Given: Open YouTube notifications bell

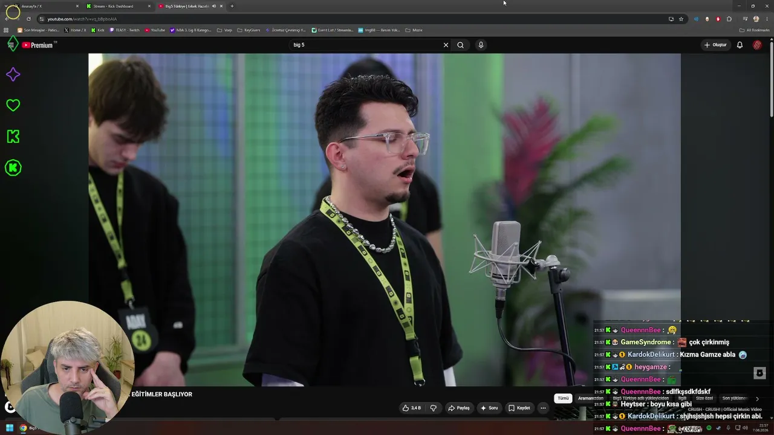Looking at the screenshot, I should click(x=740, y=45).
